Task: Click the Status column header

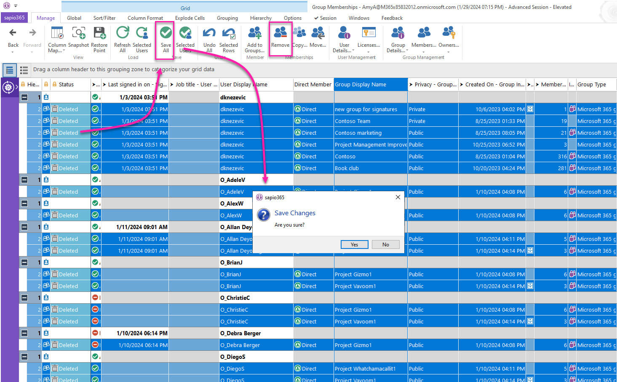Action: (x=70, y=85)
